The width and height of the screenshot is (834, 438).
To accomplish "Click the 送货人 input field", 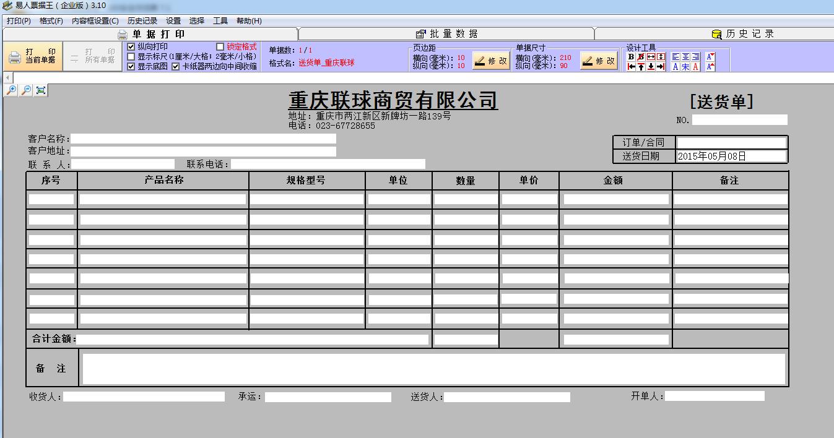I will point(507,397).
